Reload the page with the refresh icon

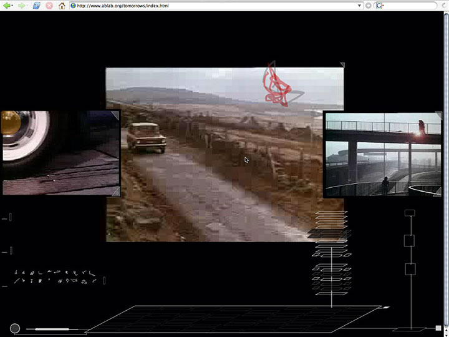[x=36, y=6]
